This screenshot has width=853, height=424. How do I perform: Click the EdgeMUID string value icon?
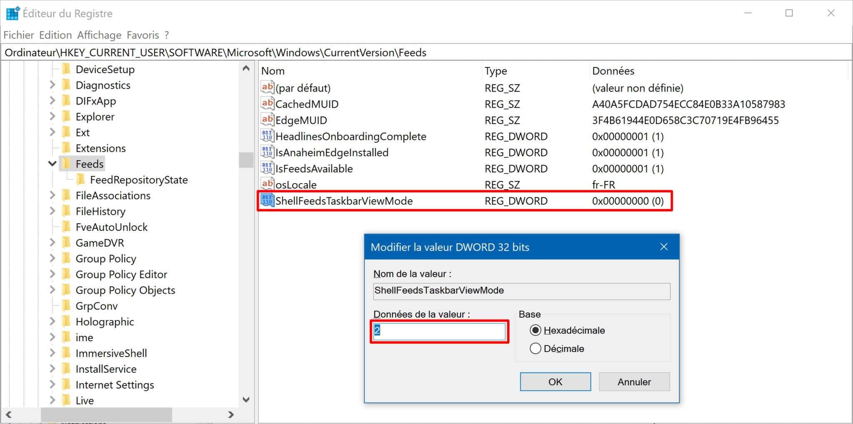click(x=267, y=120)
